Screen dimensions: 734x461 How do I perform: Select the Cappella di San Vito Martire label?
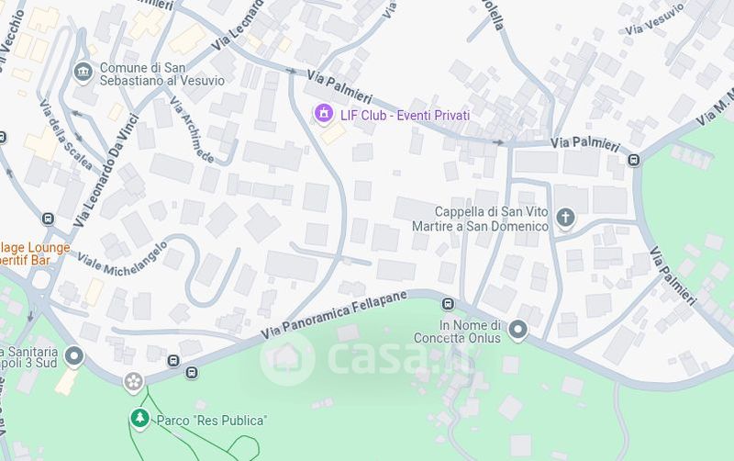click(x=480, y=219)
